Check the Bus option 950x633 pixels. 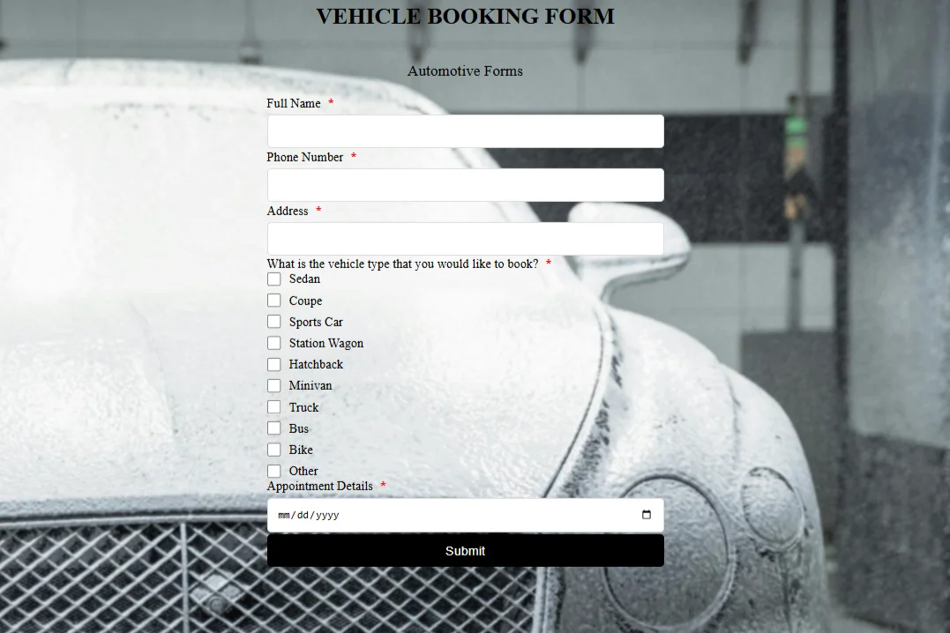click(x=274, y=428)
